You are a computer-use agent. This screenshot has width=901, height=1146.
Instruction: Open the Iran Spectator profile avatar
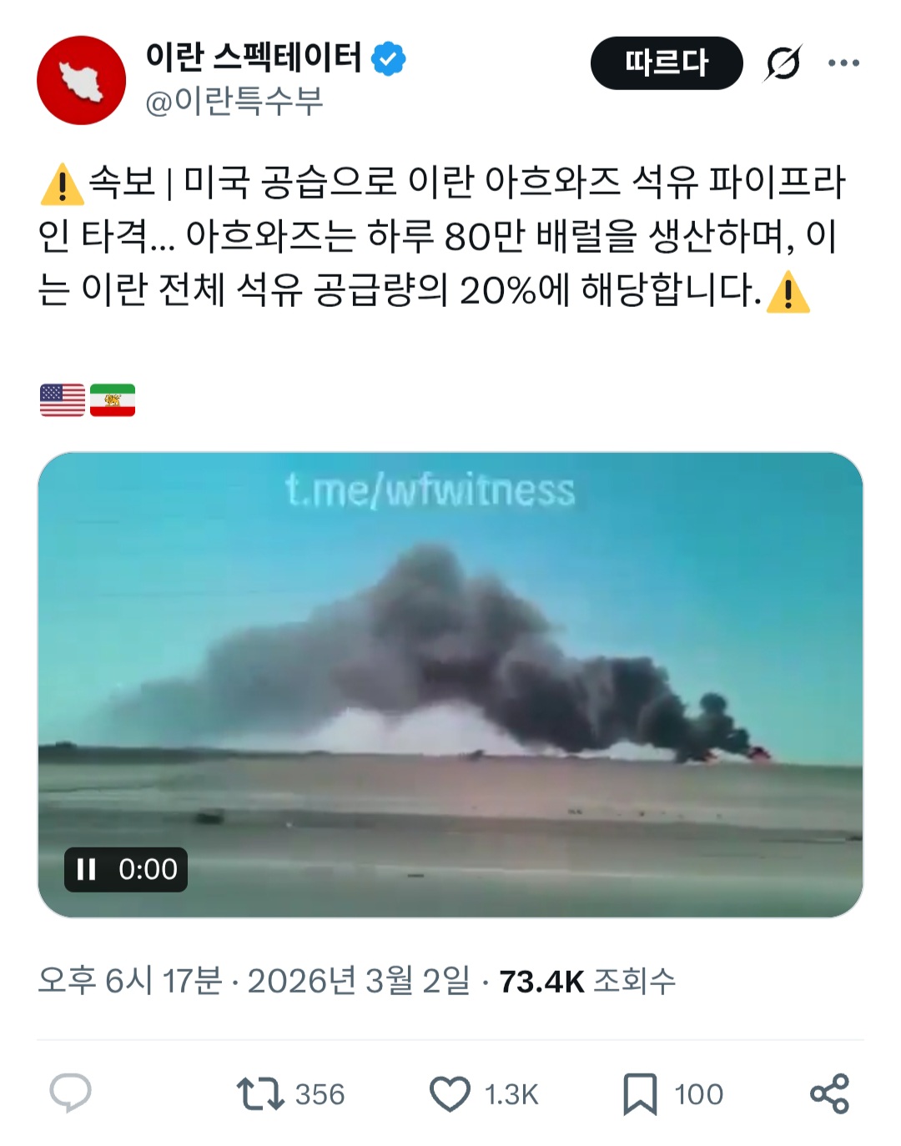click(81, 80)
